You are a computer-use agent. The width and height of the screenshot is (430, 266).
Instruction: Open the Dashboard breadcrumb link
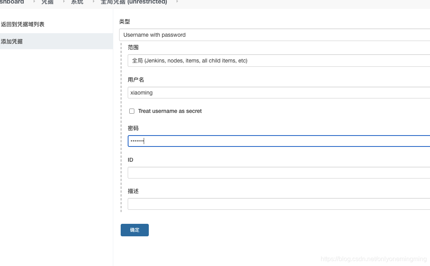tap(12, 2)
